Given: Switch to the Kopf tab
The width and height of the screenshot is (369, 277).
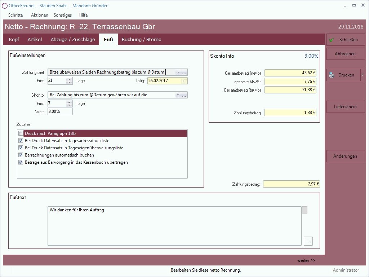Looking at the screenshot, I should pyautogui.click(x=14, y=39).
